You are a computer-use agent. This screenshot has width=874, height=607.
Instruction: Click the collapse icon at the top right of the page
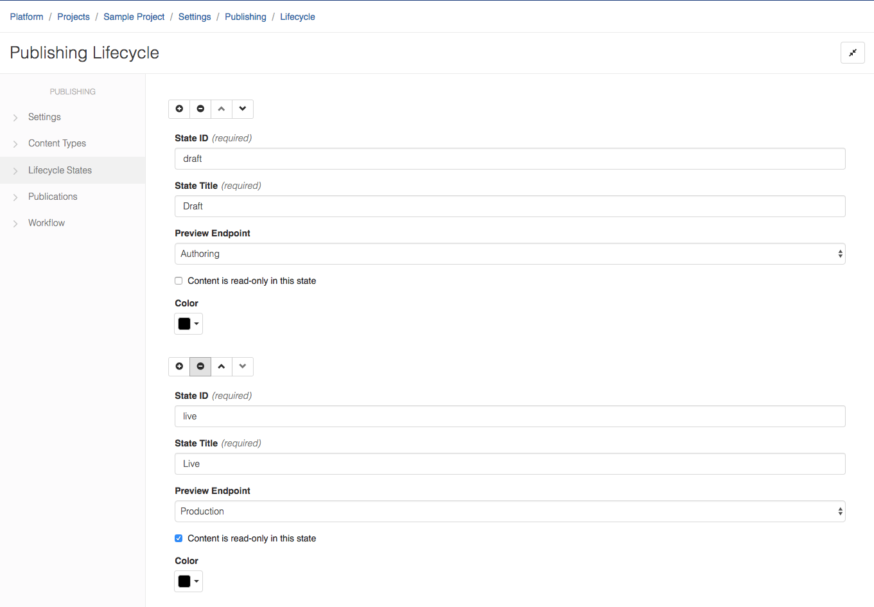[852, 53]
